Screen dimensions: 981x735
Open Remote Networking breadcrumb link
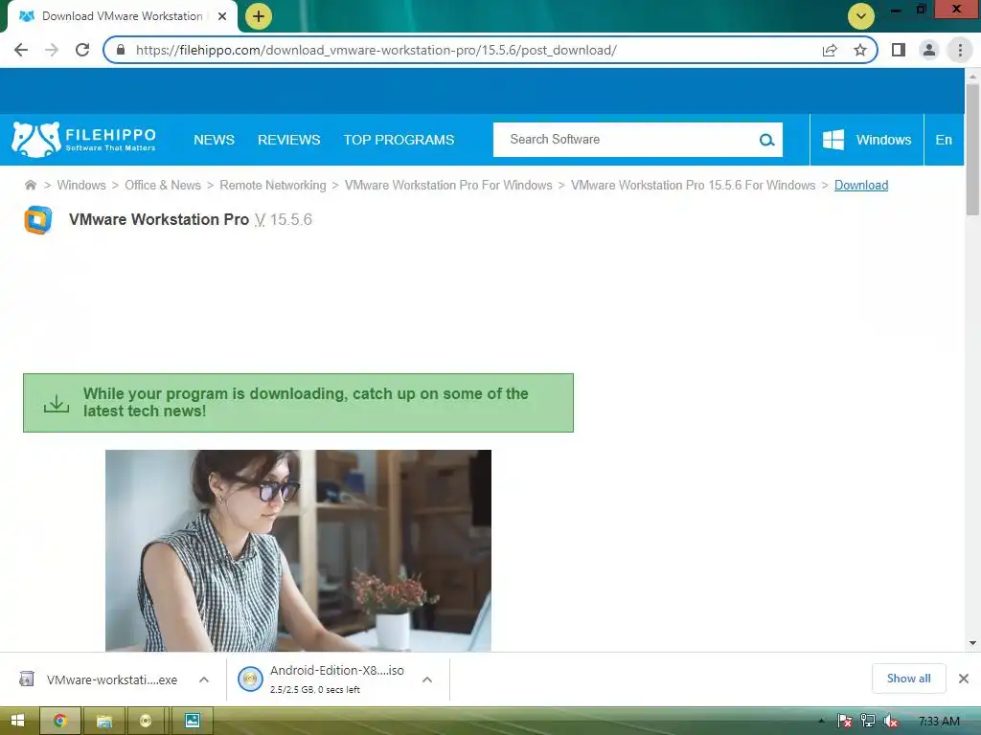(273, 185)
